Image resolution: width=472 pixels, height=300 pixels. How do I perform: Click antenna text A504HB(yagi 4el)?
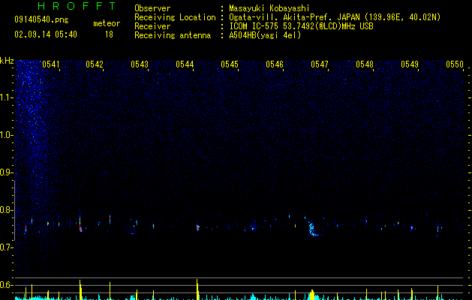(265, 35)
